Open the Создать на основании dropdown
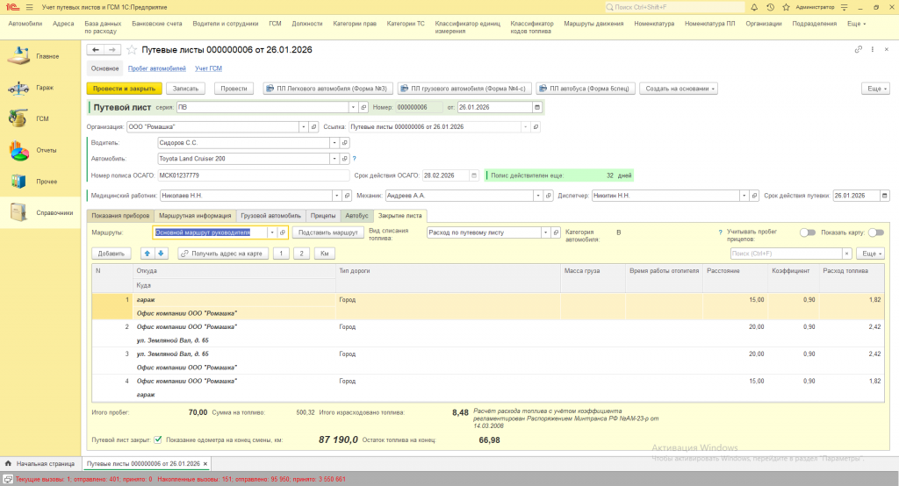Screen dimensions: 899x486 coord(679,89)
